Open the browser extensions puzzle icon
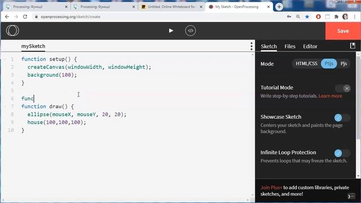Viewport: 361px width, 203px height. [336, 16]
